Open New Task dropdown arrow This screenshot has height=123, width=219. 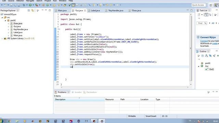(x=202, y=15)
